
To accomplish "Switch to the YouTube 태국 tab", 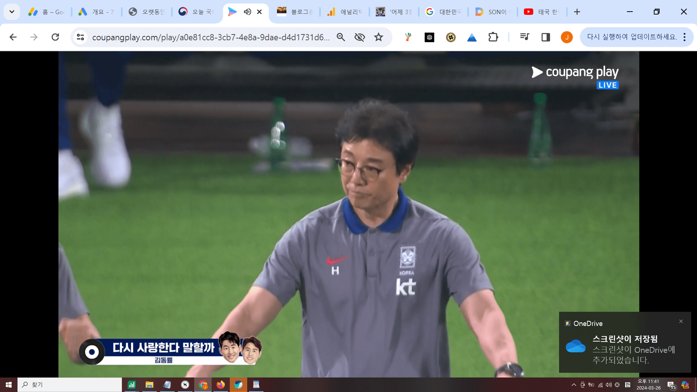I will 542,12.
